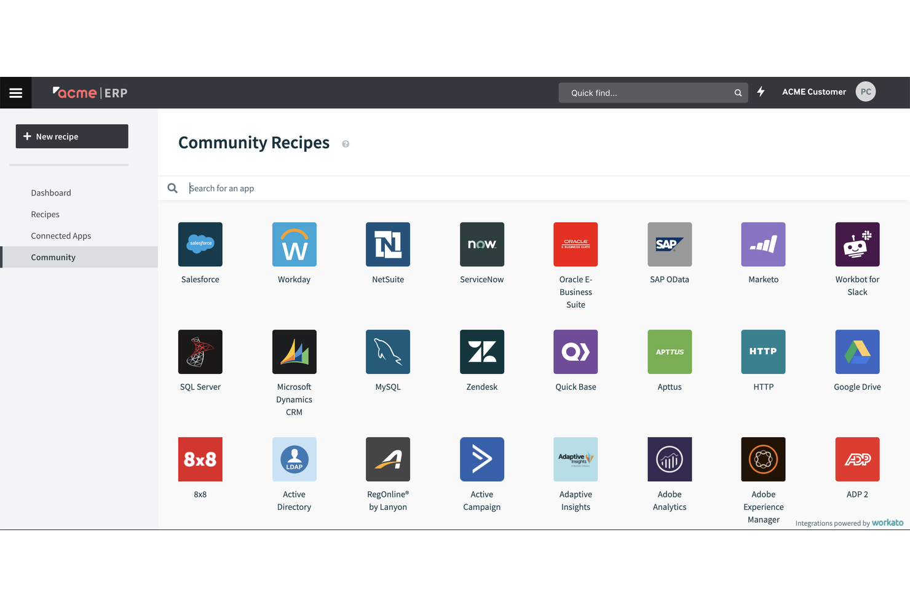Click the lightning bolt icon near the search bar
910x607 pixels.
761,92
